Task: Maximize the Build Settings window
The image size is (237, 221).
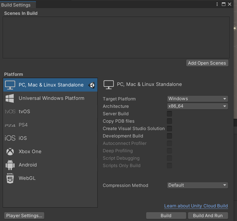Action: (x=224, y=4)
